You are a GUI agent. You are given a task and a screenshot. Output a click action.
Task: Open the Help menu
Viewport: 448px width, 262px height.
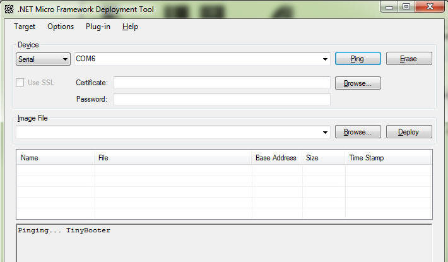(130, 27)
